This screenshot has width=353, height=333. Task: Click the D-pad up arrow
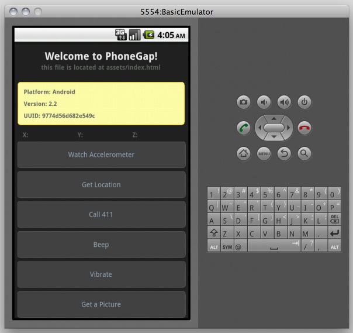(274, 119)
